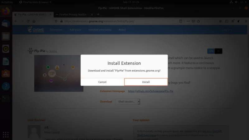
Task: Save page to Pocket icon
Action: [x=193, y=21]
